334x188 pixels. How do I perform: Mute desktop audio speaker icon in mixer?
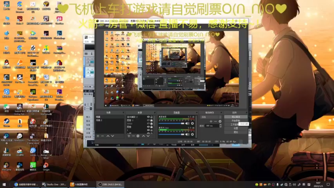point(187,123)
